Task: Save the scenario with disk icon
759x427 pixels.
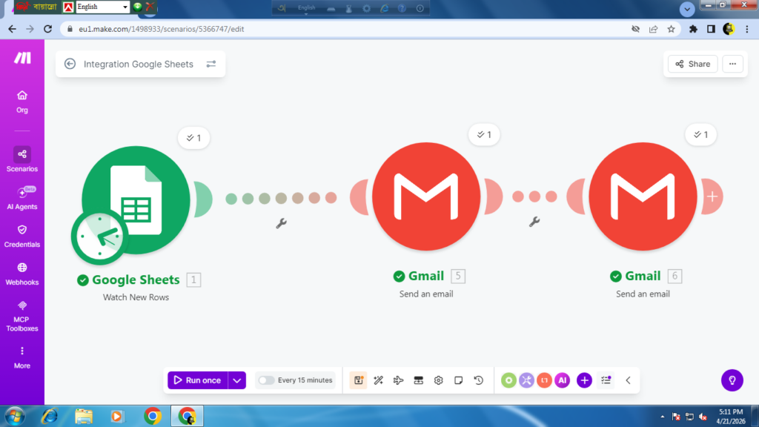Action: (358, 380)
